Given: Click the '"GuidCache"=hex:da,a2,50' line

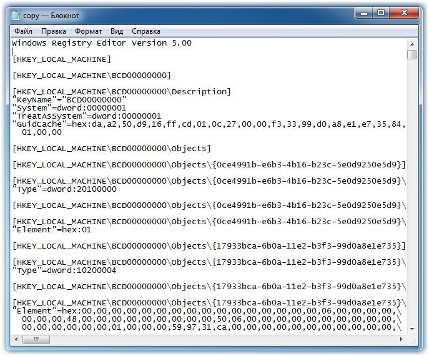Looking at the screenshot, I should click(209, 124).
